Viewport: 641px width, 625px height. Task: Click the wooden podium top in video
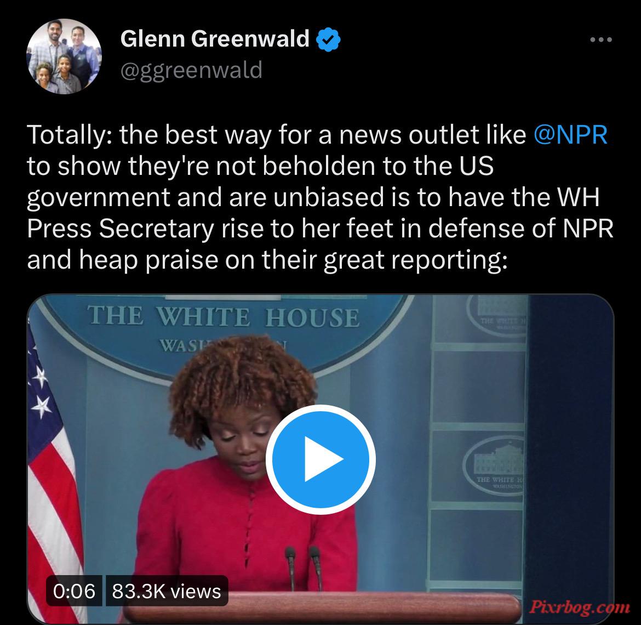tap(323, 606)
